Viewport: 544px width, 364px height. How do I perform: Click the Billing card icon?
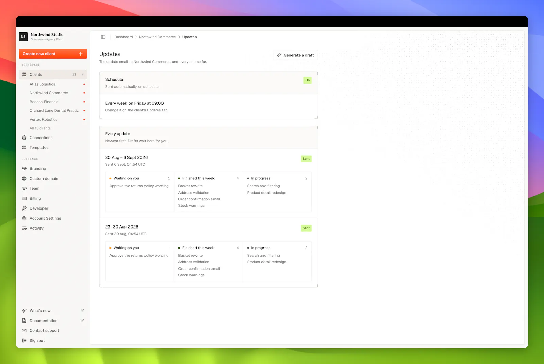(x=24, y=199)
